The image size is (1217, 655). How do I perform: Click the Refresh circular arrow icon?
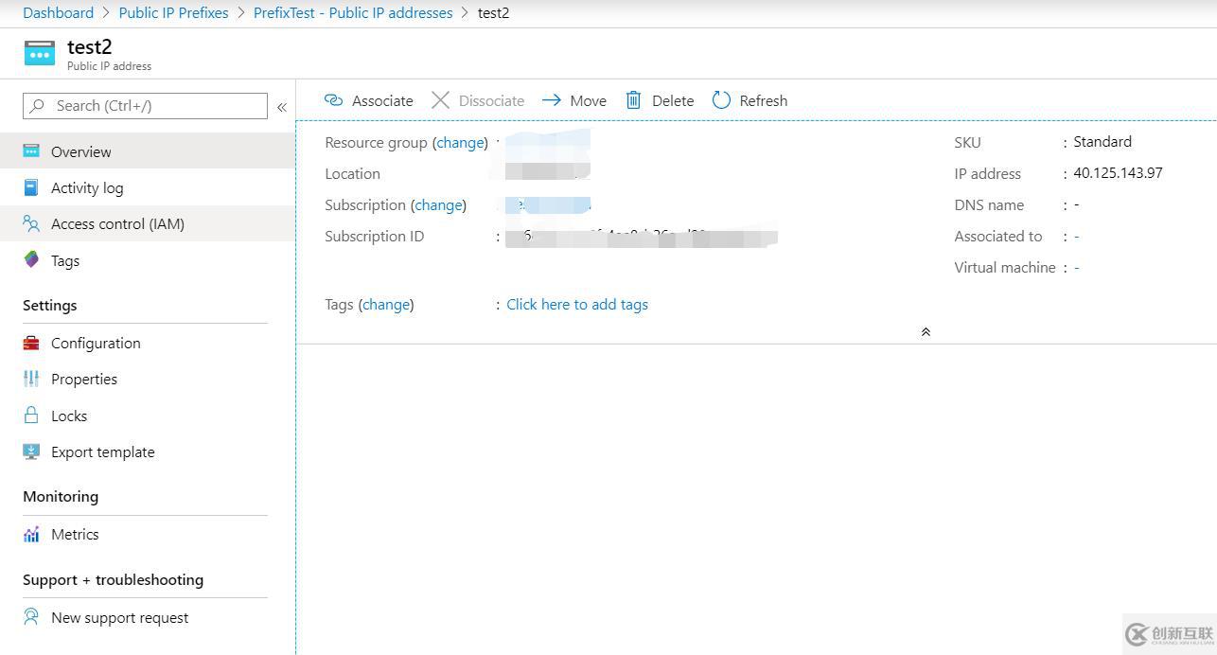tap(721, 100)
